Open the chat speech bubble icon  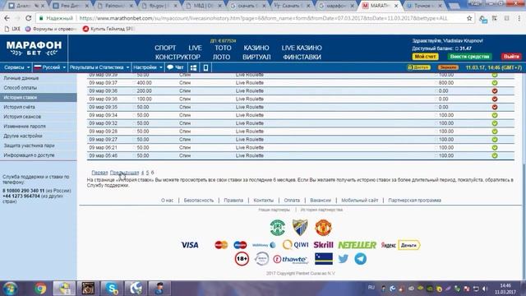pos(170,67)
